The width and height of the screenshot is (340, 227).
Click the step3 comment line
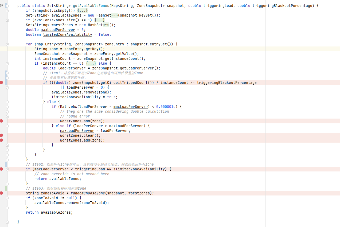[x=56, y=188]
